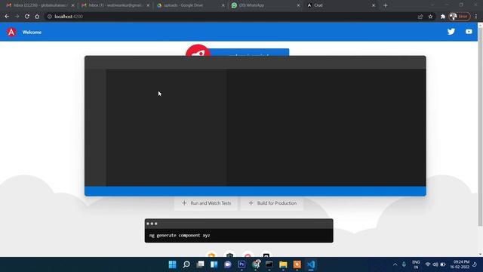
Task: Open Visual Studio Code from the taskbar
Action: tap(311, 264)
